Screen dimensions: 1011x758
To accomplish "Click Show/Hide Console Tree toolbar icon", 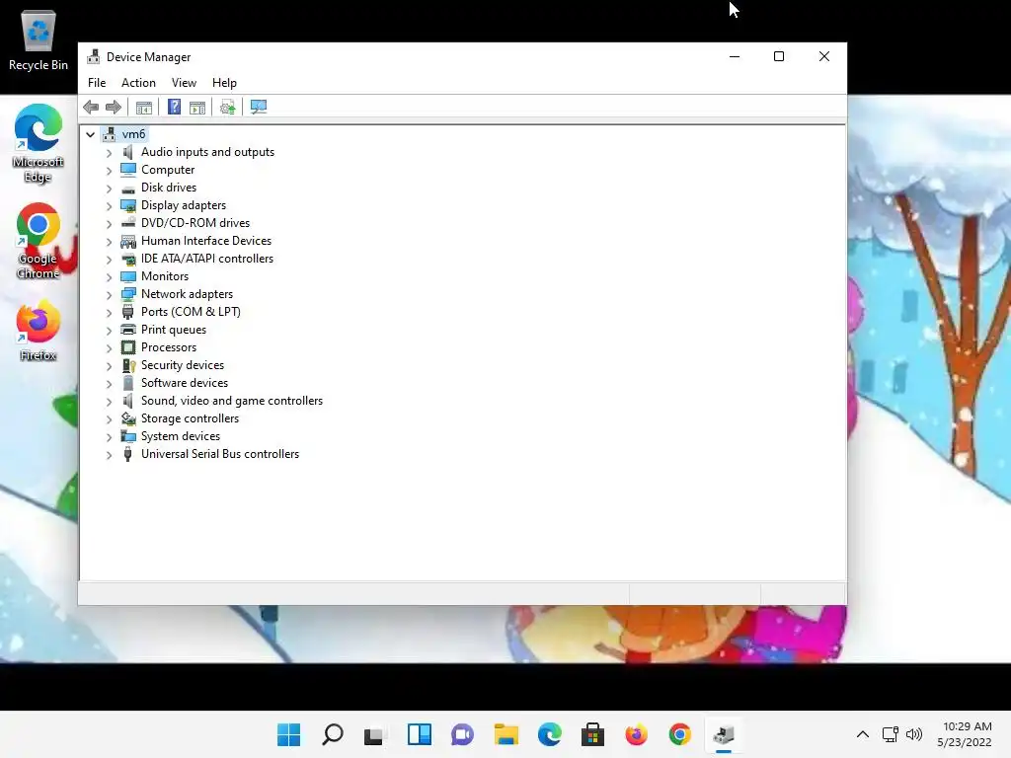I will point(144,107).
